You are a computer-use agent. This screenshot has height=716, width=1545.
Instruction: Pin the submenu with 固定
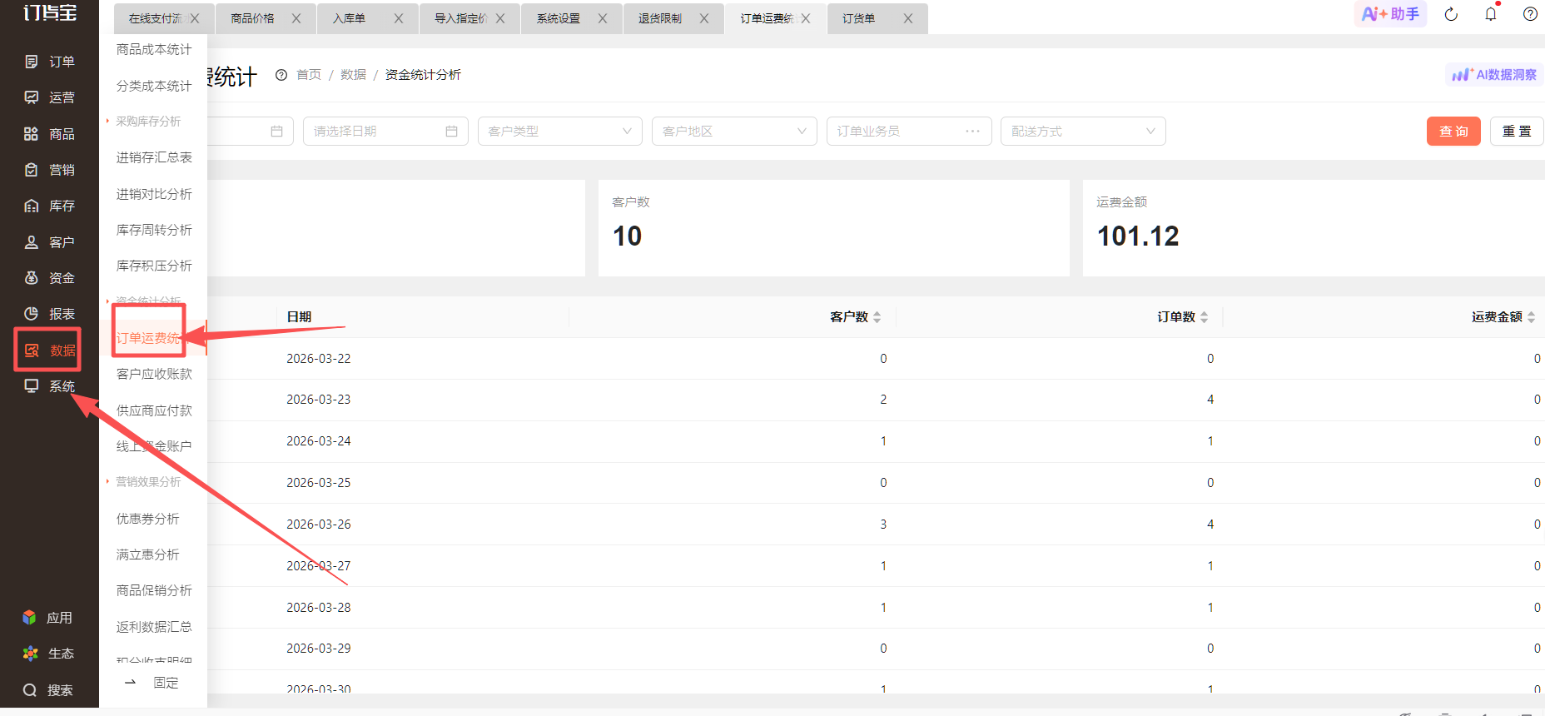[152, 683]
